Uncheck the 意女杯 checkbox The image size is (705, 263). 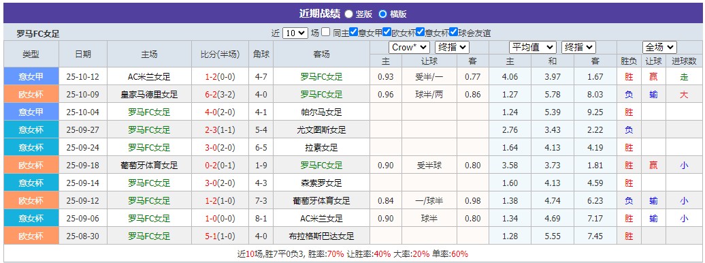click(x=420, y=33)
